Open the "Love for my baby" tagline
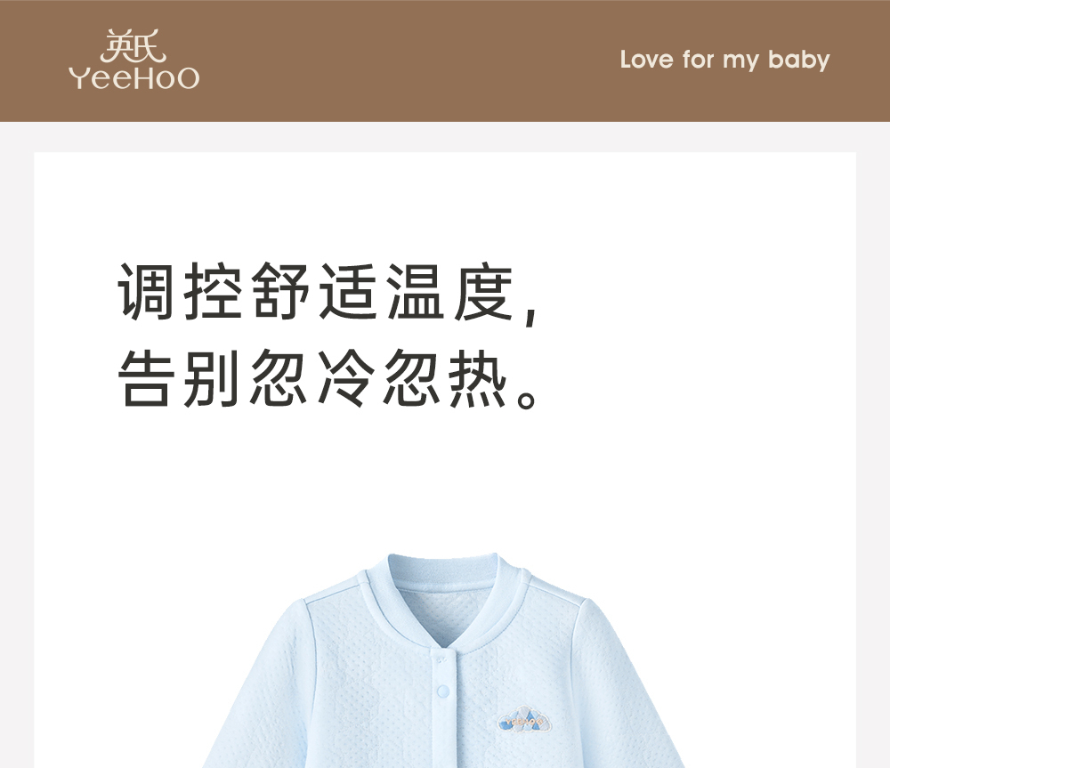Image resolution: width=1068 pixels, height=768 pixels. [724, 61]
